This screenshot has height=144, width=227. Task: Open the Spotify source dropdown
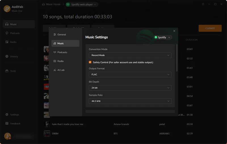(163, 37)
